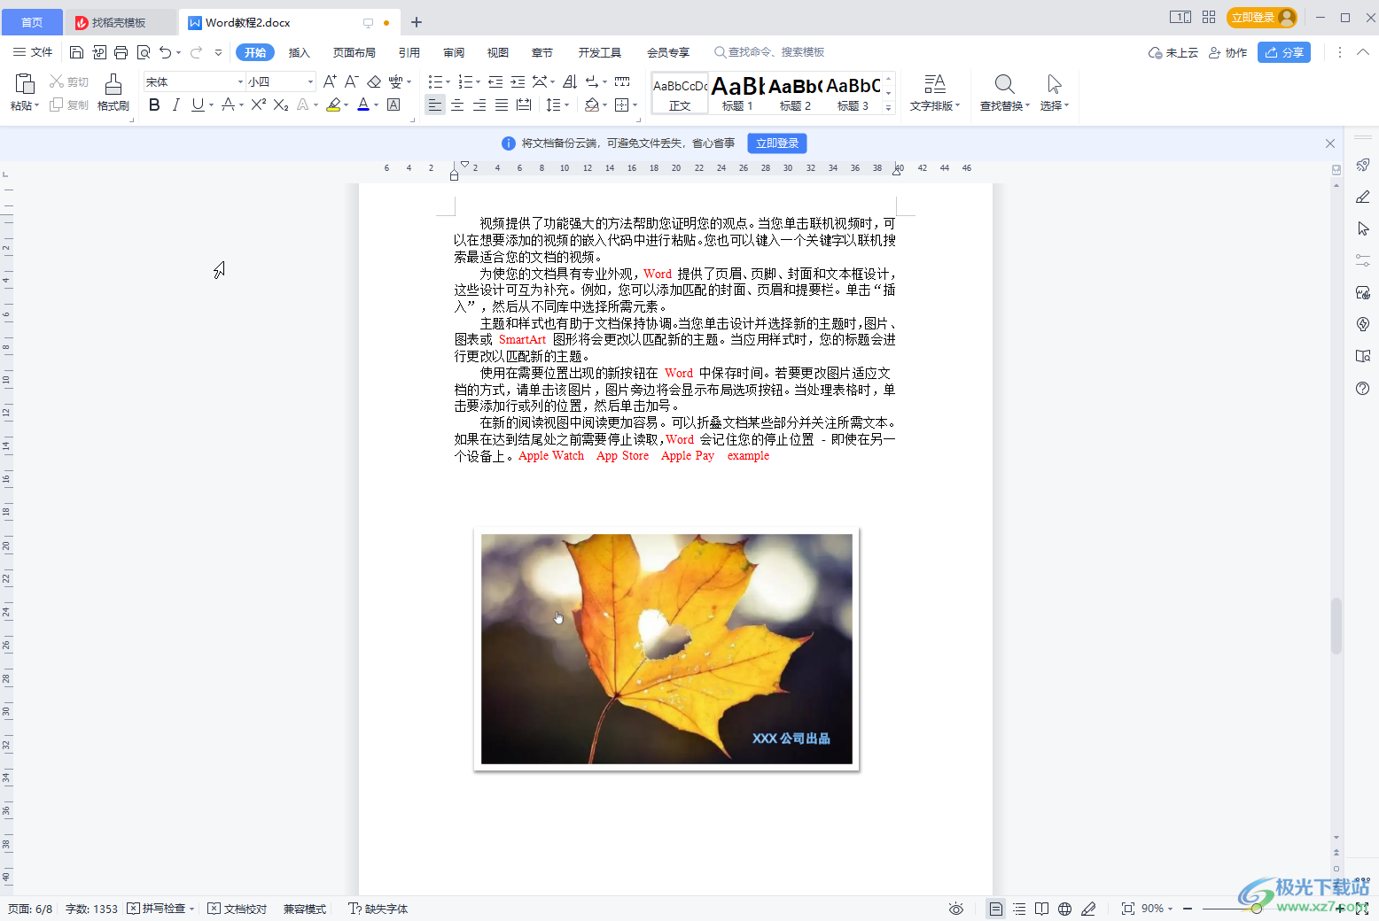Open the zoom percentage dropdown (90%)

pyautogui.click(x=1157, y=909)
